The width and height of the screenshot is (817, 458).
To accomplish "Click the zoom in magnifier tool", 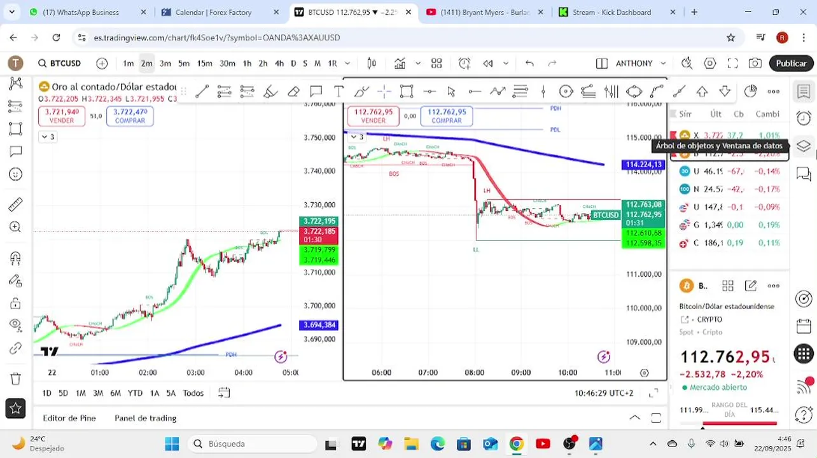I will [x=15, y=227].
